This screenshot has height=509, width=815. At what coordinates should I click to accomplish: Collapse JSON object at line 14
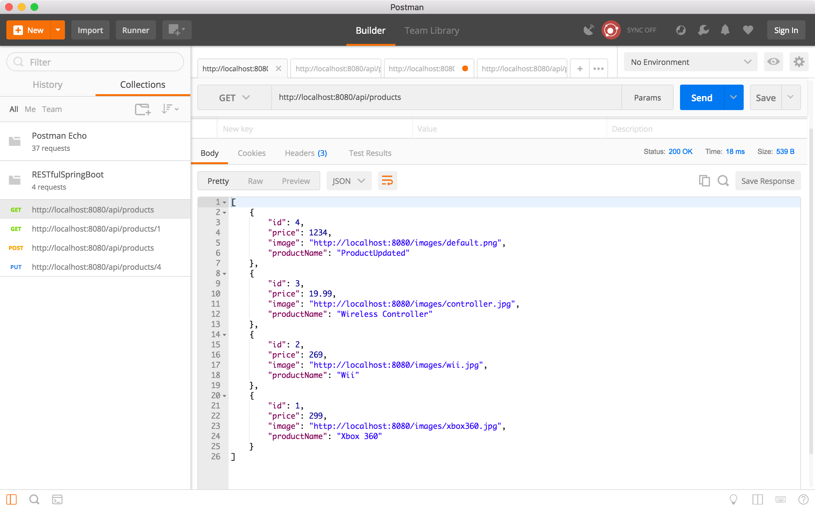pyautogui.click(x=224, y=335)
